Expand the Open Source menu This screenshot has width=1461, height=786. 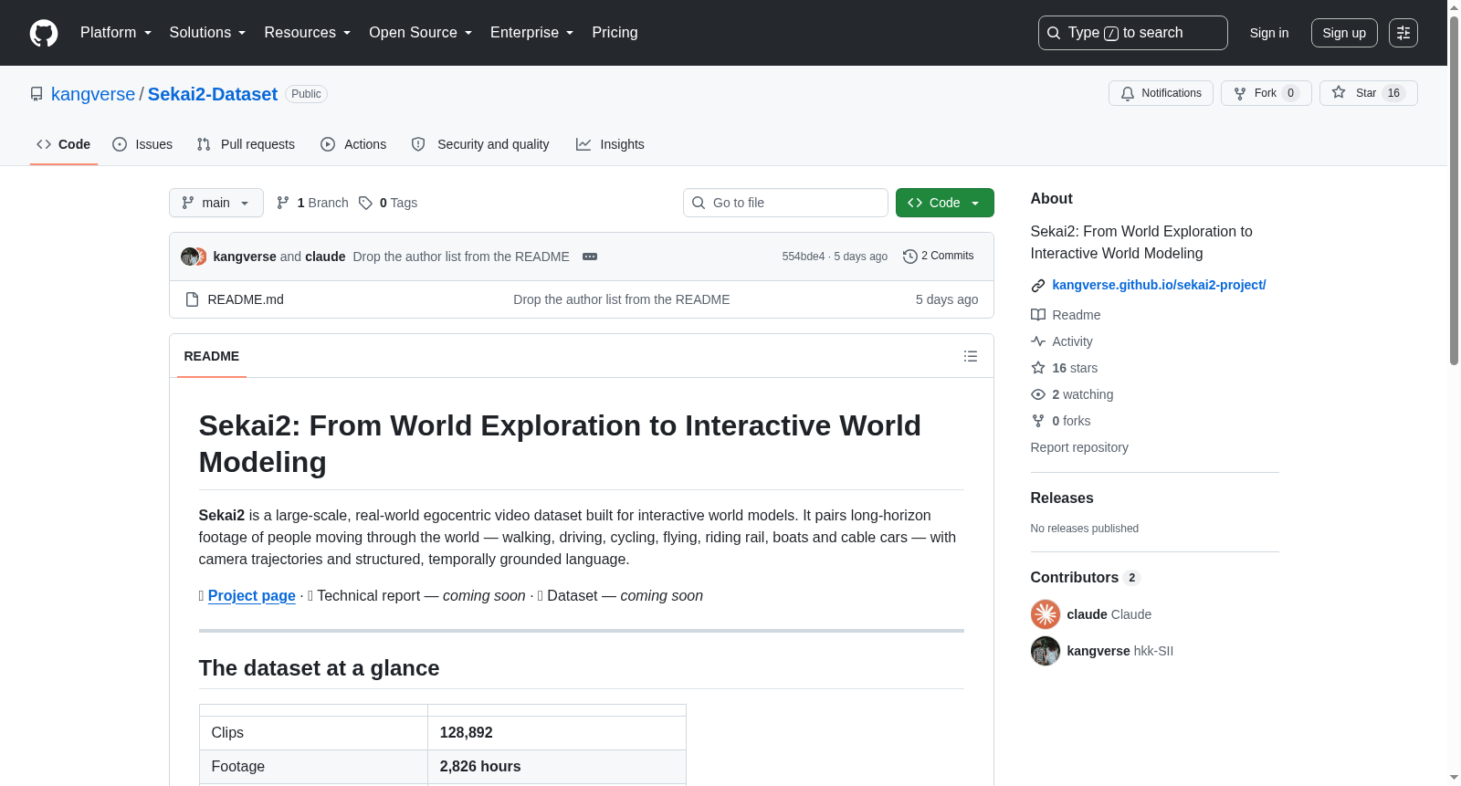(421, 33)
